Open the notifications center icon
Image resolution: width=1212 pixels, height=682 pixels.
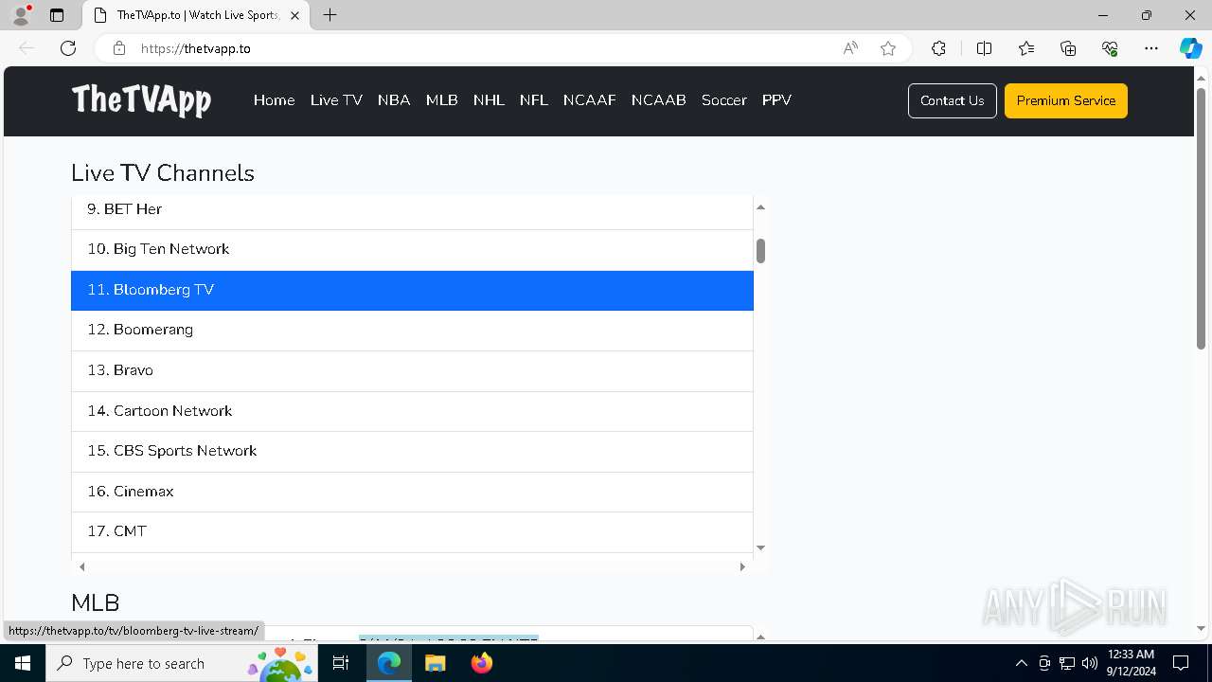(x=1181, y=663)
